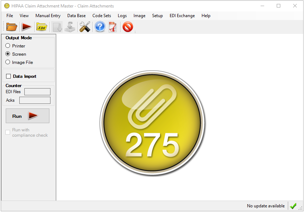Click the green checkmark status icon

pos(293,206)
